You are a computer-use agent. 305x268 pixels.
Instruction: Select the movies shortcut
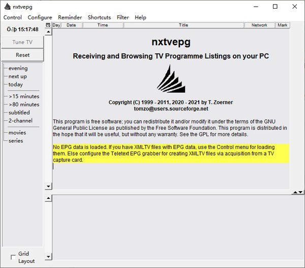17,133
